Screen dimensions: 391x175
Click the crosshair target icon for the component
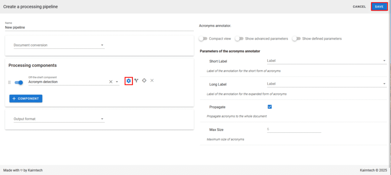point(144,81)
